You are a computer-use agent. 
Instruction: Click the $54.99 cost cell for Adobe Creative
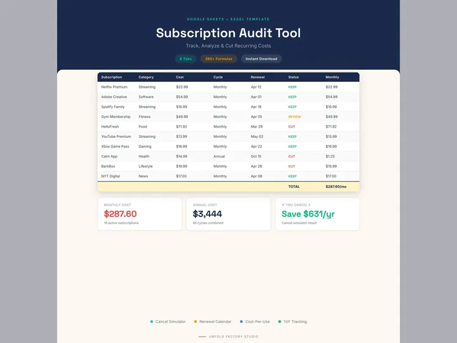182,97
